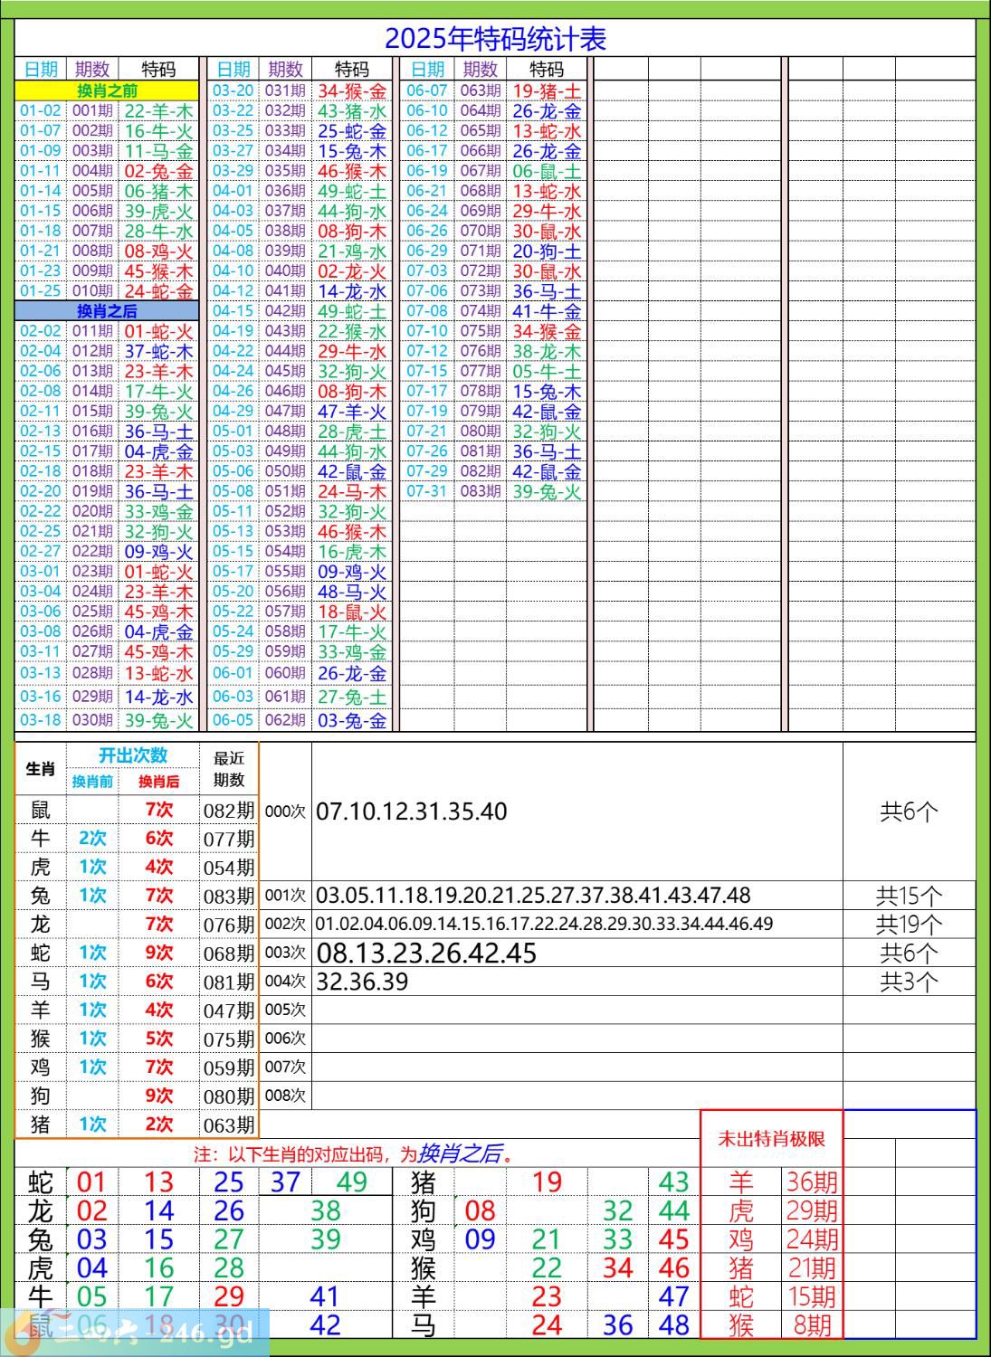Click 共6个 in the 000次 row

(909, 811)
